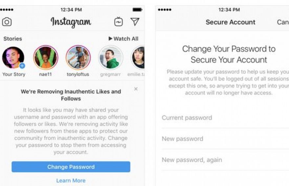The height and width of the screenshot is (186, 289).
Task: Open the emilie.ta story avatar
Action: [138, 58]
